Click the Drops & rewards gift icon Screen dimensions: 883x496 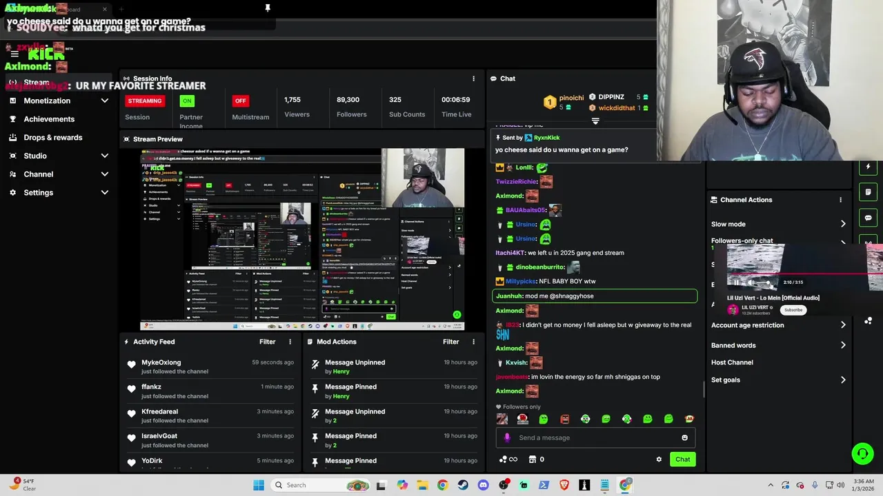(x=12, y=137)
